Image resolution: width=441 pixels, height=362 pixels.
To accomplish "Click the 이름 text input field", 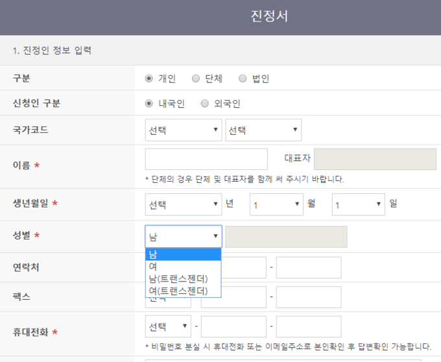I will click(x=206, y=159).
